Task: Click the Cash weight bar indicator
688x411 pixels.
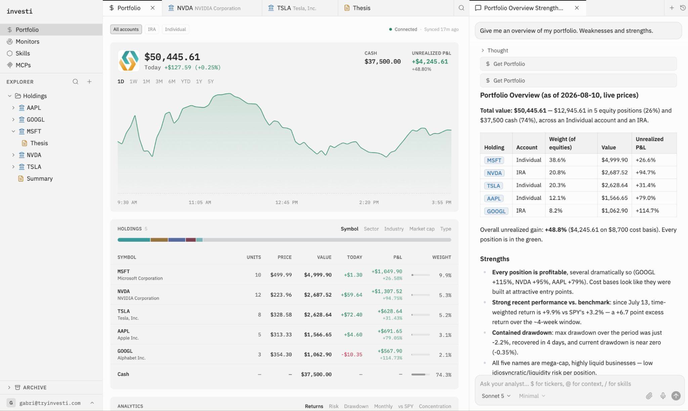Action: [x=421, y=374]
